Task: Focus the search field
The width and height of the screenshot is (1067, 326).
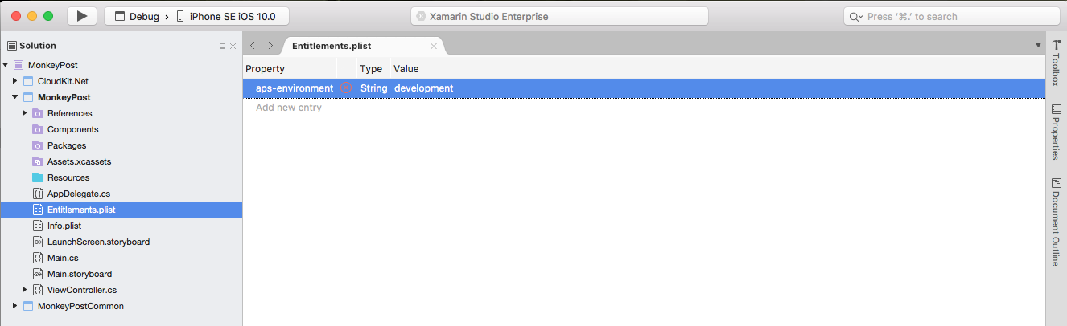Action: pyautogui.click(x=952, y=16)
